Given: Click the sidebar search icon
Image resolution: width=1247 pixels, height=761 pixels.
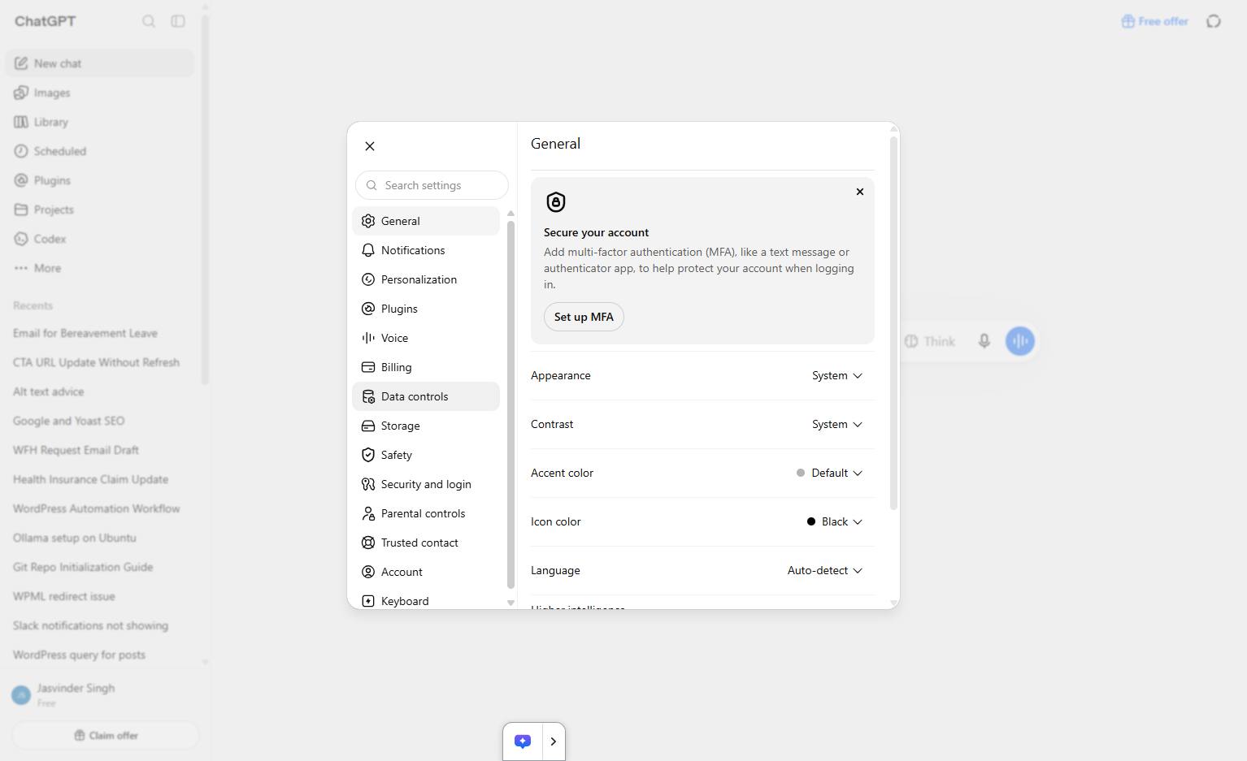Looking at the screenshot, I should tap(149, 21).
